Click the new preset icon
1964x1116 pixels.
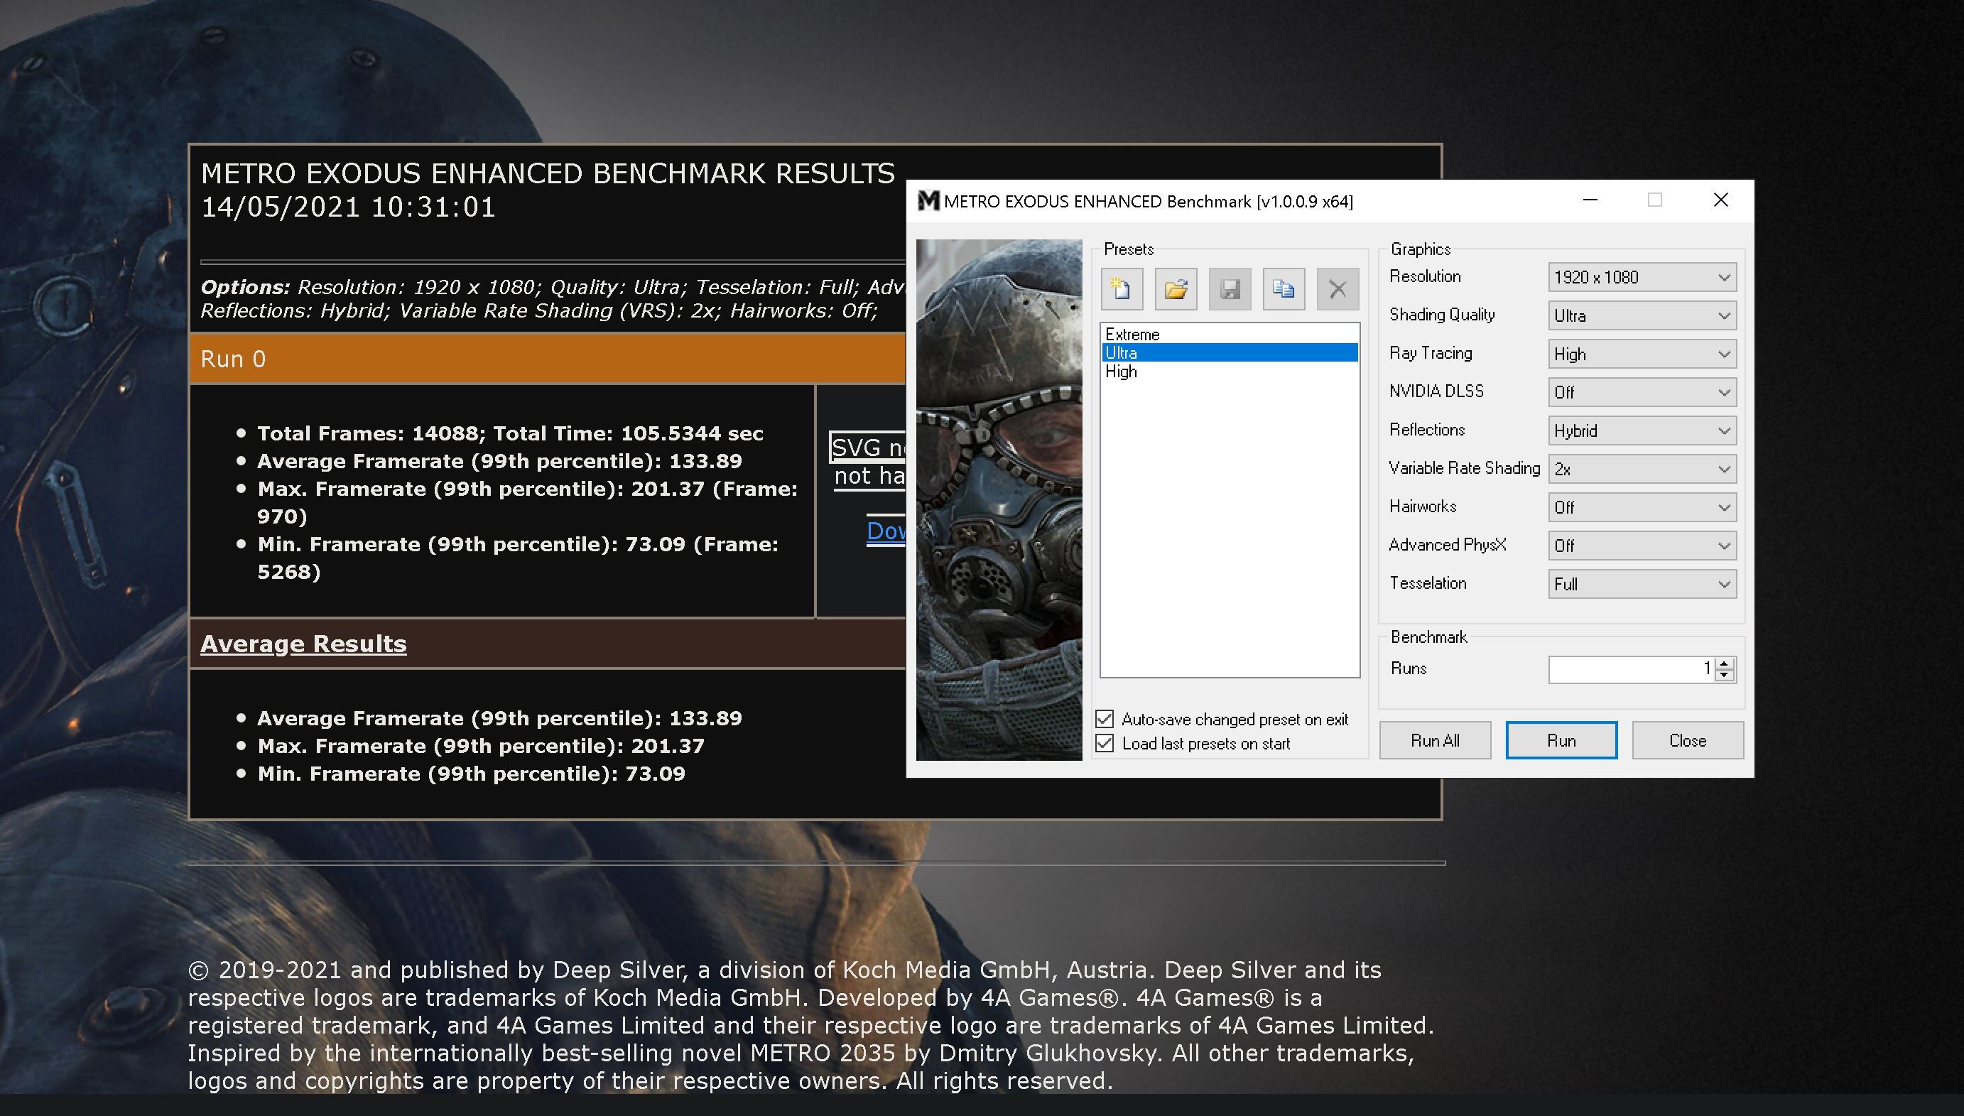1122,289
